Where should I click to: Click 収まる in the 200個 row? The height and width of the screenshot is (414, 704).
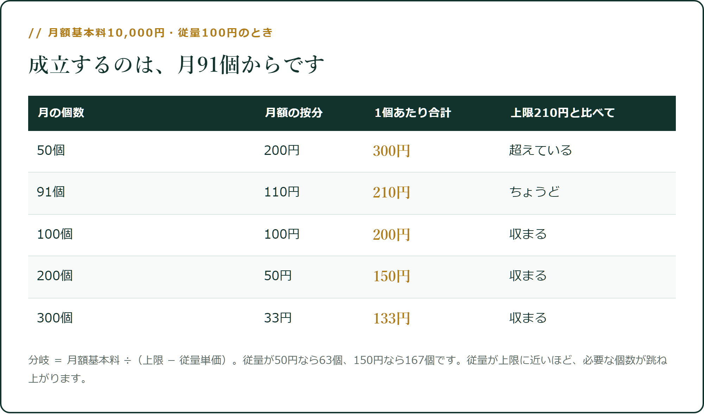(528, 276)
